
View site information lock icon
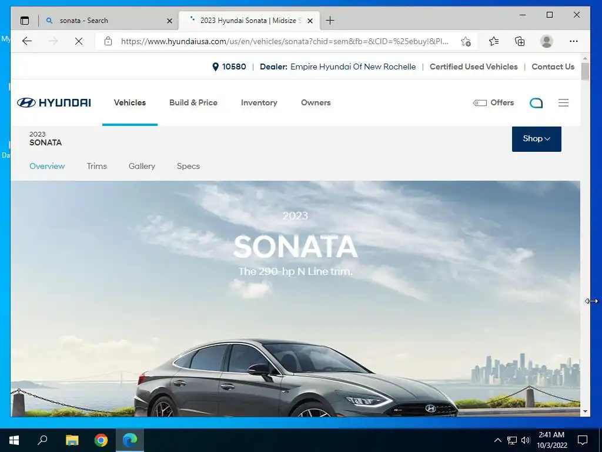point(108,41)
